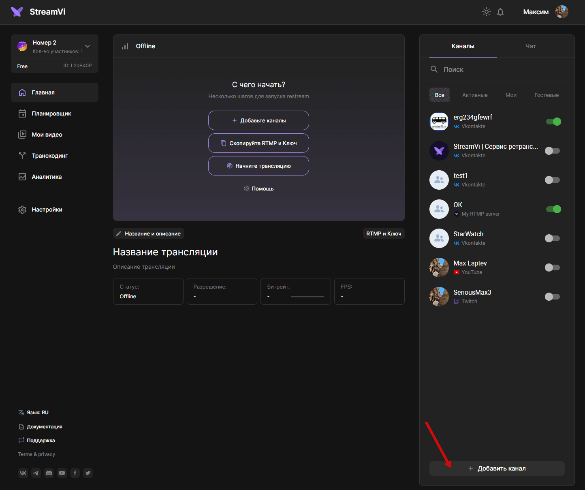Image resolution: width=585 pixels, height=490 pixels.
Task: Click the Max Laptev channel avatar
Action: 439,267
